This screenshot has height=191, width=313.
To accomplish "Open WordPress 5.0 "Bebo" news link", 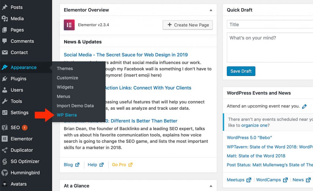I will (x=249, y=137).
